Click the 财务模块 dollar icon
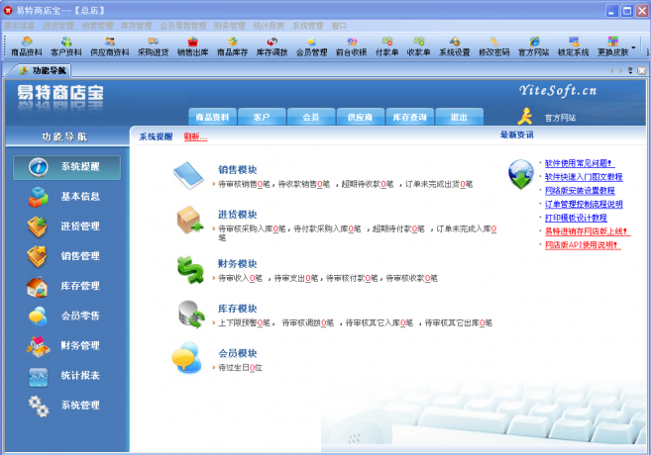This screenshot has height=455, width=651. pos(190,270)
